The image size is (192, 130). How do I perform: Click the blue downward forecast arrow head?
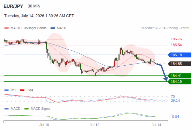coord(166,79)
